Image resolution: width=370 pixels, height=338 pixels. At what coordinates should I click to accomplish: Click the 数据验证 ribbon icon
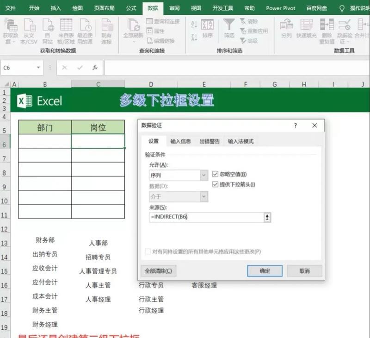point(345,25)
